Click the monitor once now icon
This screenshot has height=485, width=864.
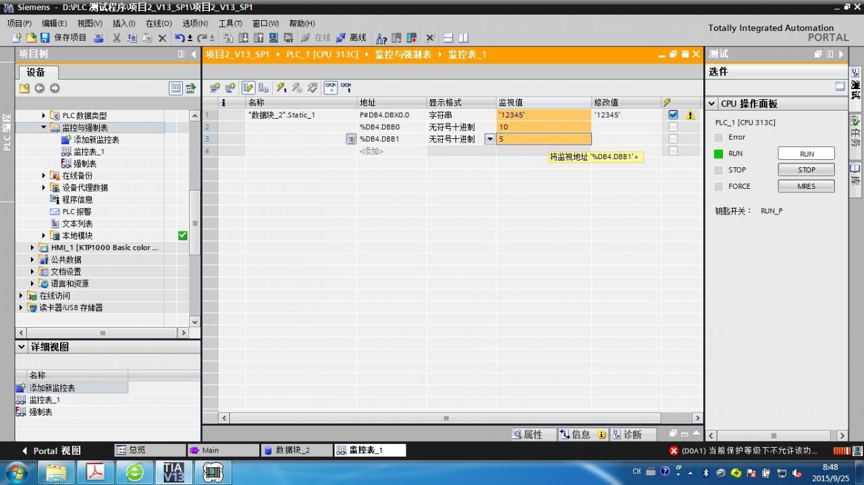click(346, 88)
